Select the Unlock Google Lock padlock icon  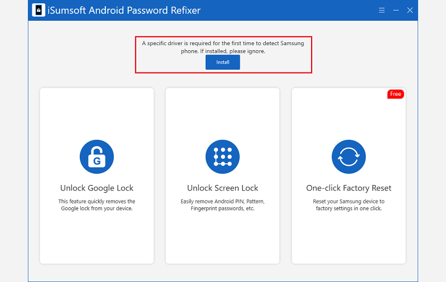click(x=96, y=157)
